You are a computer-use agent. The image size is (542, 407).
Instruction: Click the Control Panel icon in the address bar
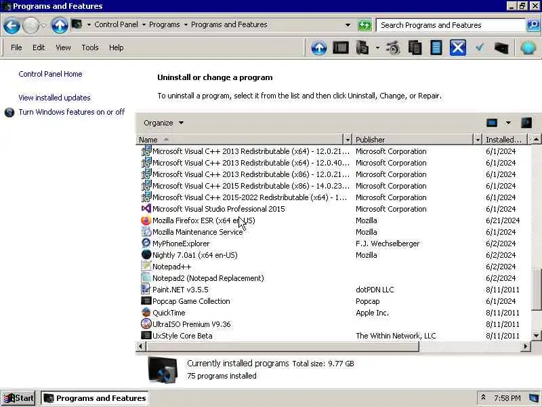(x=77, y=24)
